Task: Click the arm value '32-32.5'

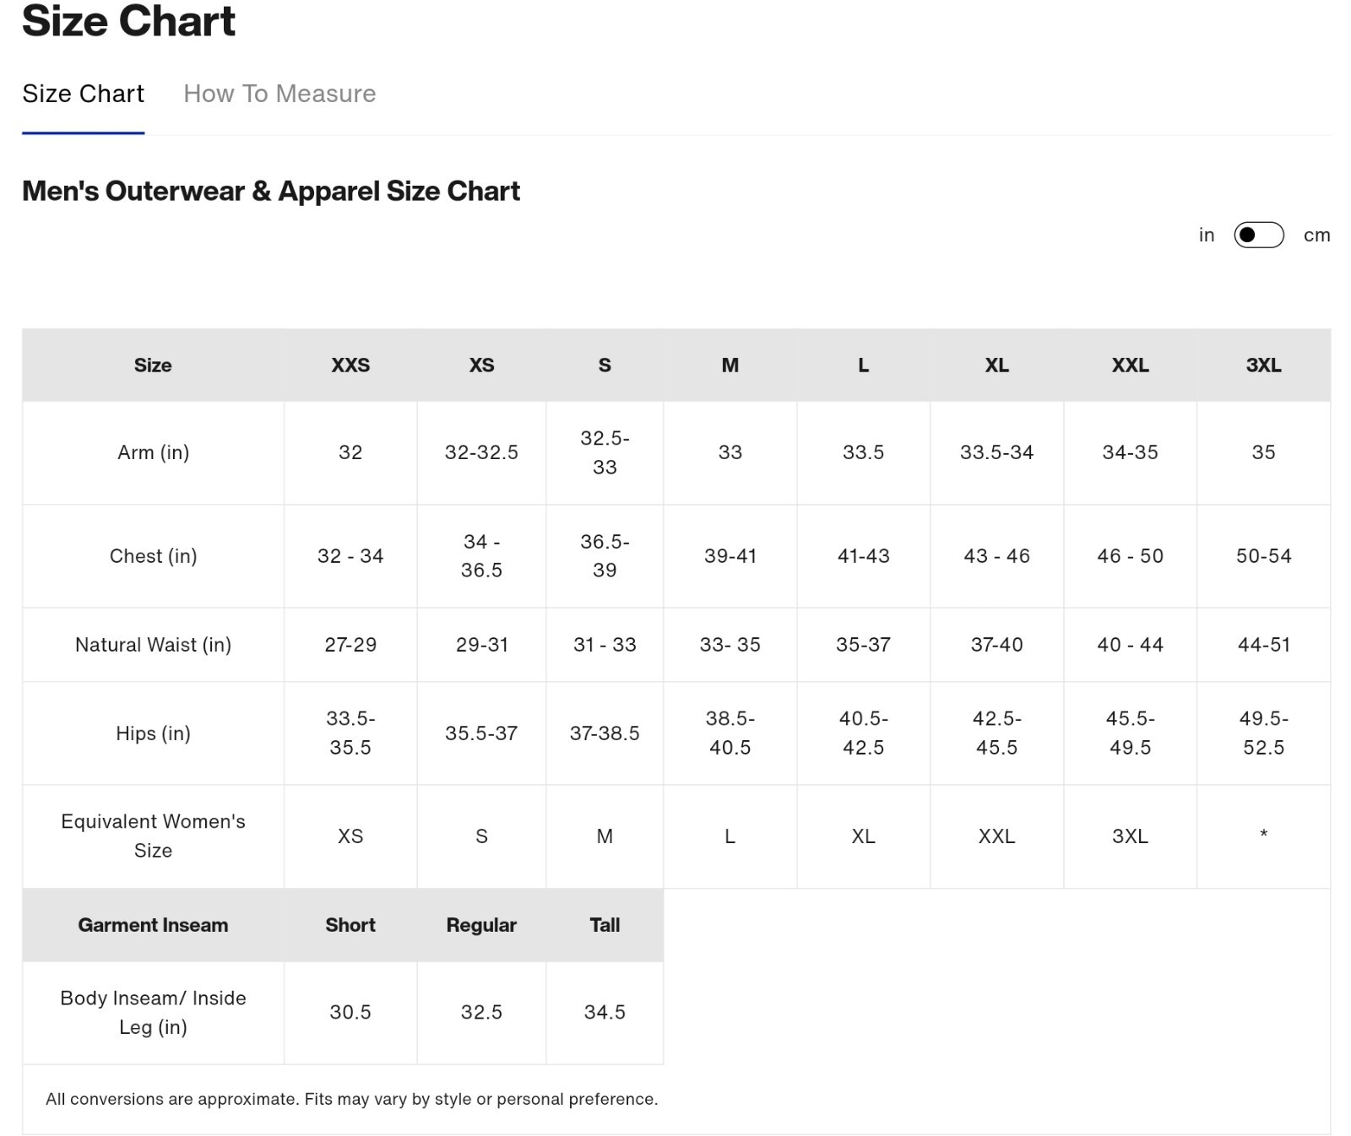Action: 481,452
